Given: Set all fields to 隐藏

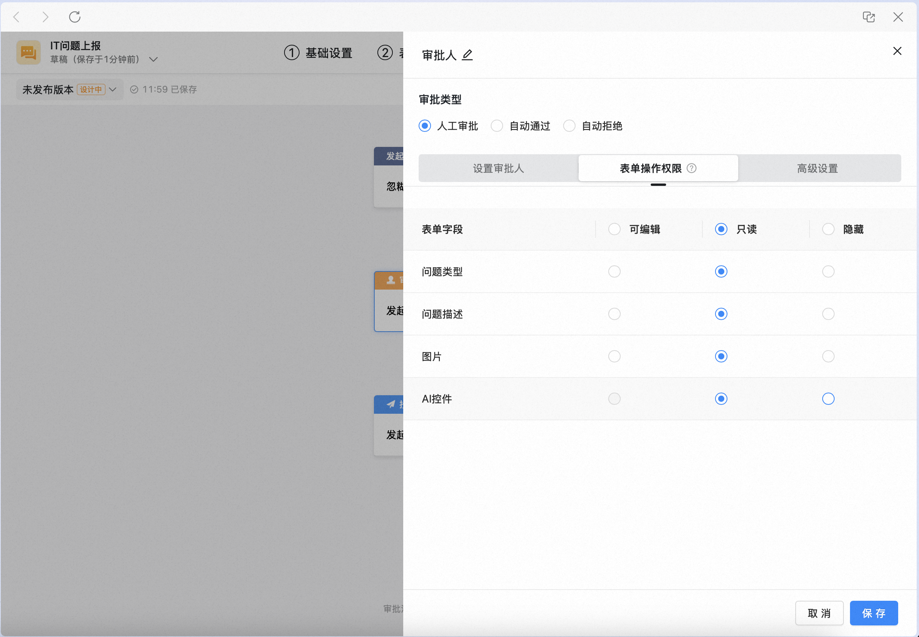Looking at the screenshot, I should click(828, 229).
